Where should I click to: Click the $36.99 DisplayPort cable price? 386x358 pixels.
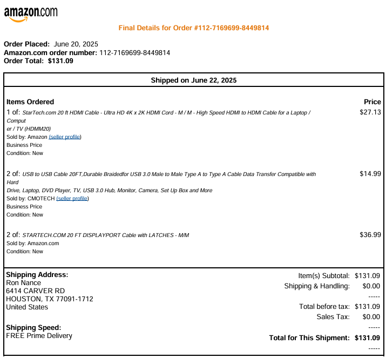click(x=370, y=235)
